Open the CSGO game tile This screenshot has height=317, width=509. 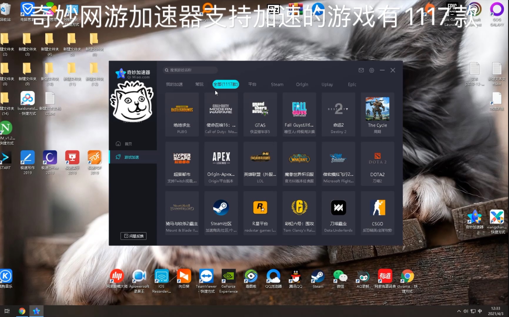[x=377, y=213]
